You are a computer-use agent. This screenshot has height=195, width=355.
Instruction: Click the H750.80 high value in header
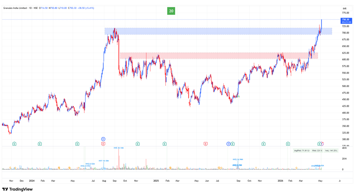[53, 8]
